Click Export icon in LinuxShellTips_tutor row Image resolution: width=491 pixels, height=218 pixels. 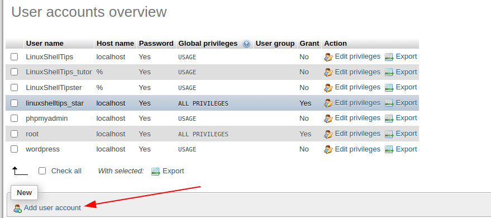389,72
